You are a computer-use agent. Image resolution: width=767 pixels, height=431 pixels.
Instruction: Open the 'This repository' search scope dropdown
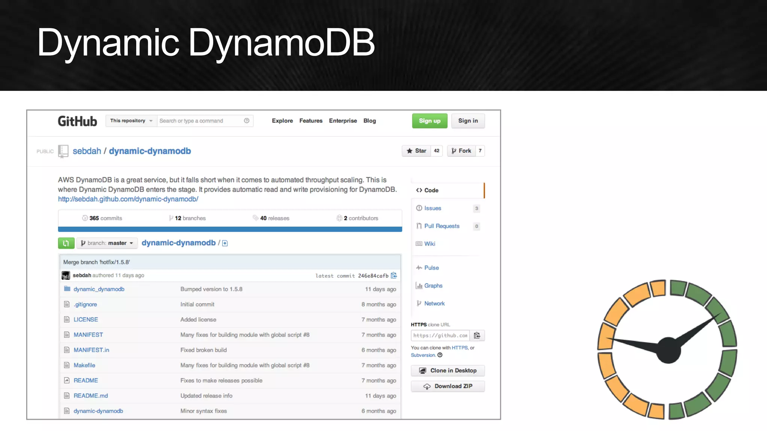(131, 121)
